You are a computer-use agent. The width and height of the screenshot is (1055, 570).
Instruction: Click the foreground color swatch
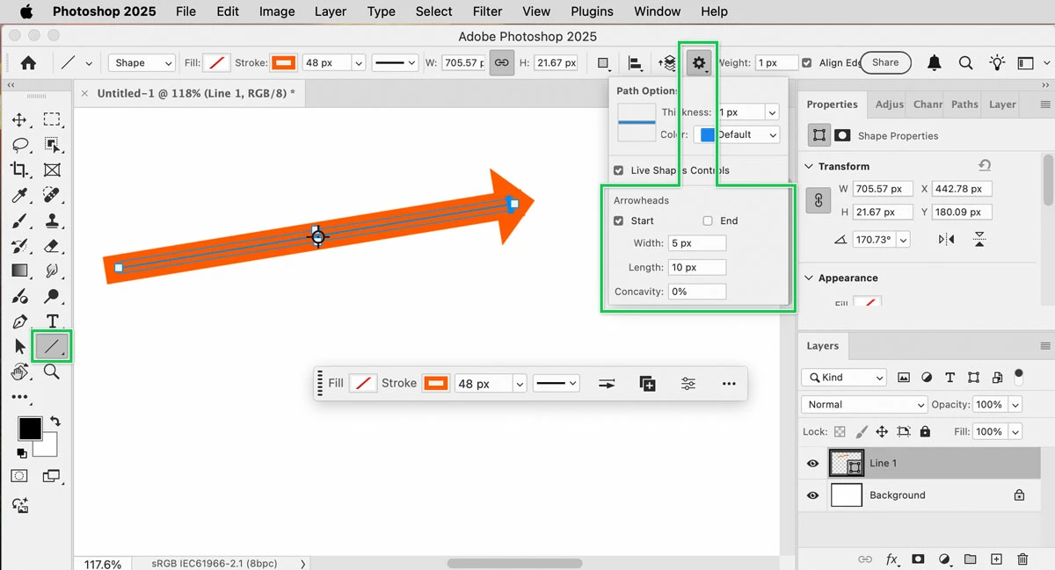tap(30, 429)
